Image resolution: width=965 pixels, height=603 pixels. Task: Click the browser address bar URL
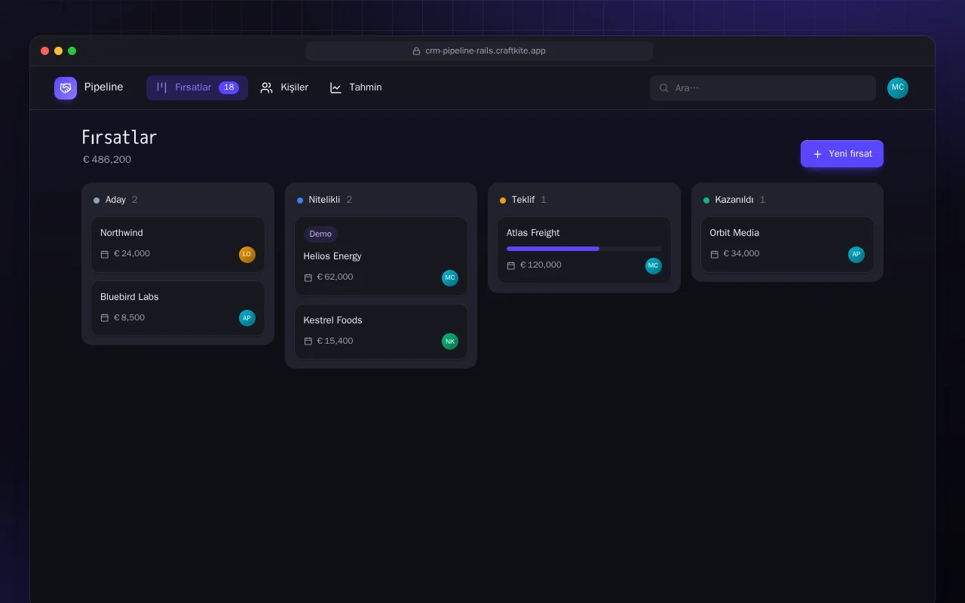click(486, 51)
